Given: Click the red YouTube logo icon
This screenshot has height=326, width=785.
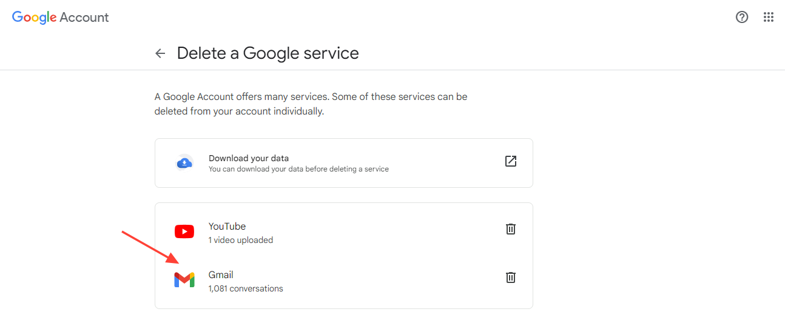Looking at the screenshot, I should click(x=184, y=231).
